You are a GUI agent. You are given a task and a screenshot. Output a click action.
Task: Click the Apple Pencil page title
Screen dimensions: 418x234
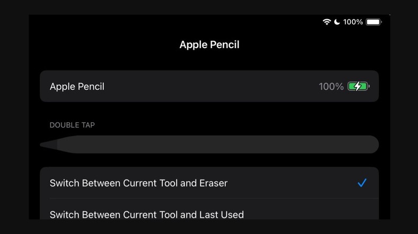click(x=209, y=45)
